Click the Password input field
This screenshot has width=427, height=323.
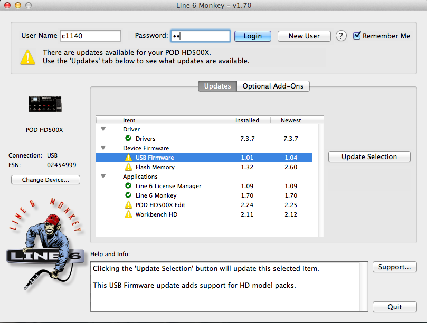point(201,36)
